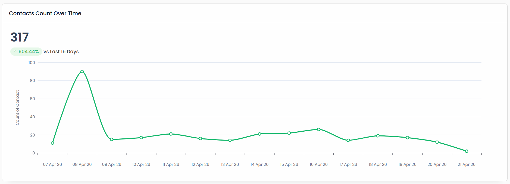This screenshot has height=184, width=510.
Task: Select the 16 Apr 26 data point
Action: coord(319,129)
